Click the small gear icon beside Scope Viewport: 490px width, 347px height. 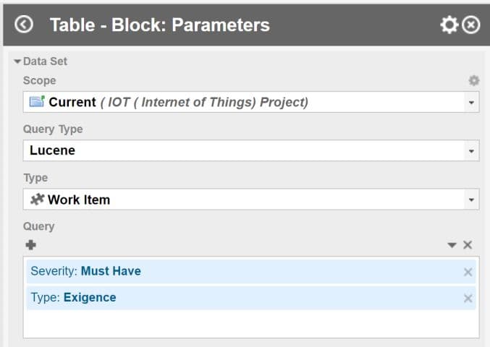[473, 80]
